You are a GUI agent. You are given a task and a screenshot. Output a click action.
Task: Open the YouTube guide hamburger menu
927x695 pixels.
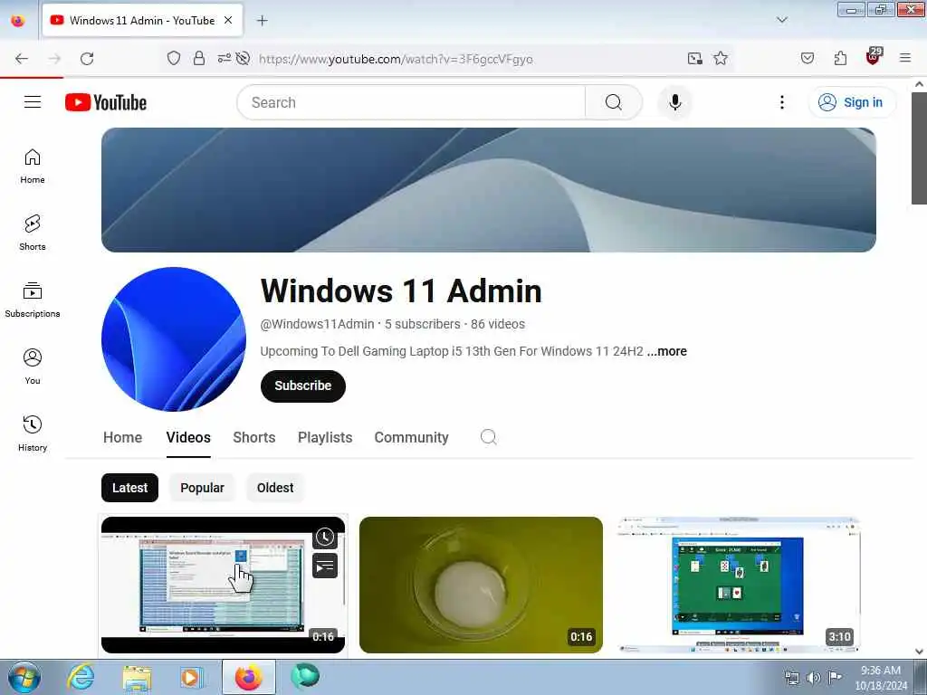(x=33, y=102)
